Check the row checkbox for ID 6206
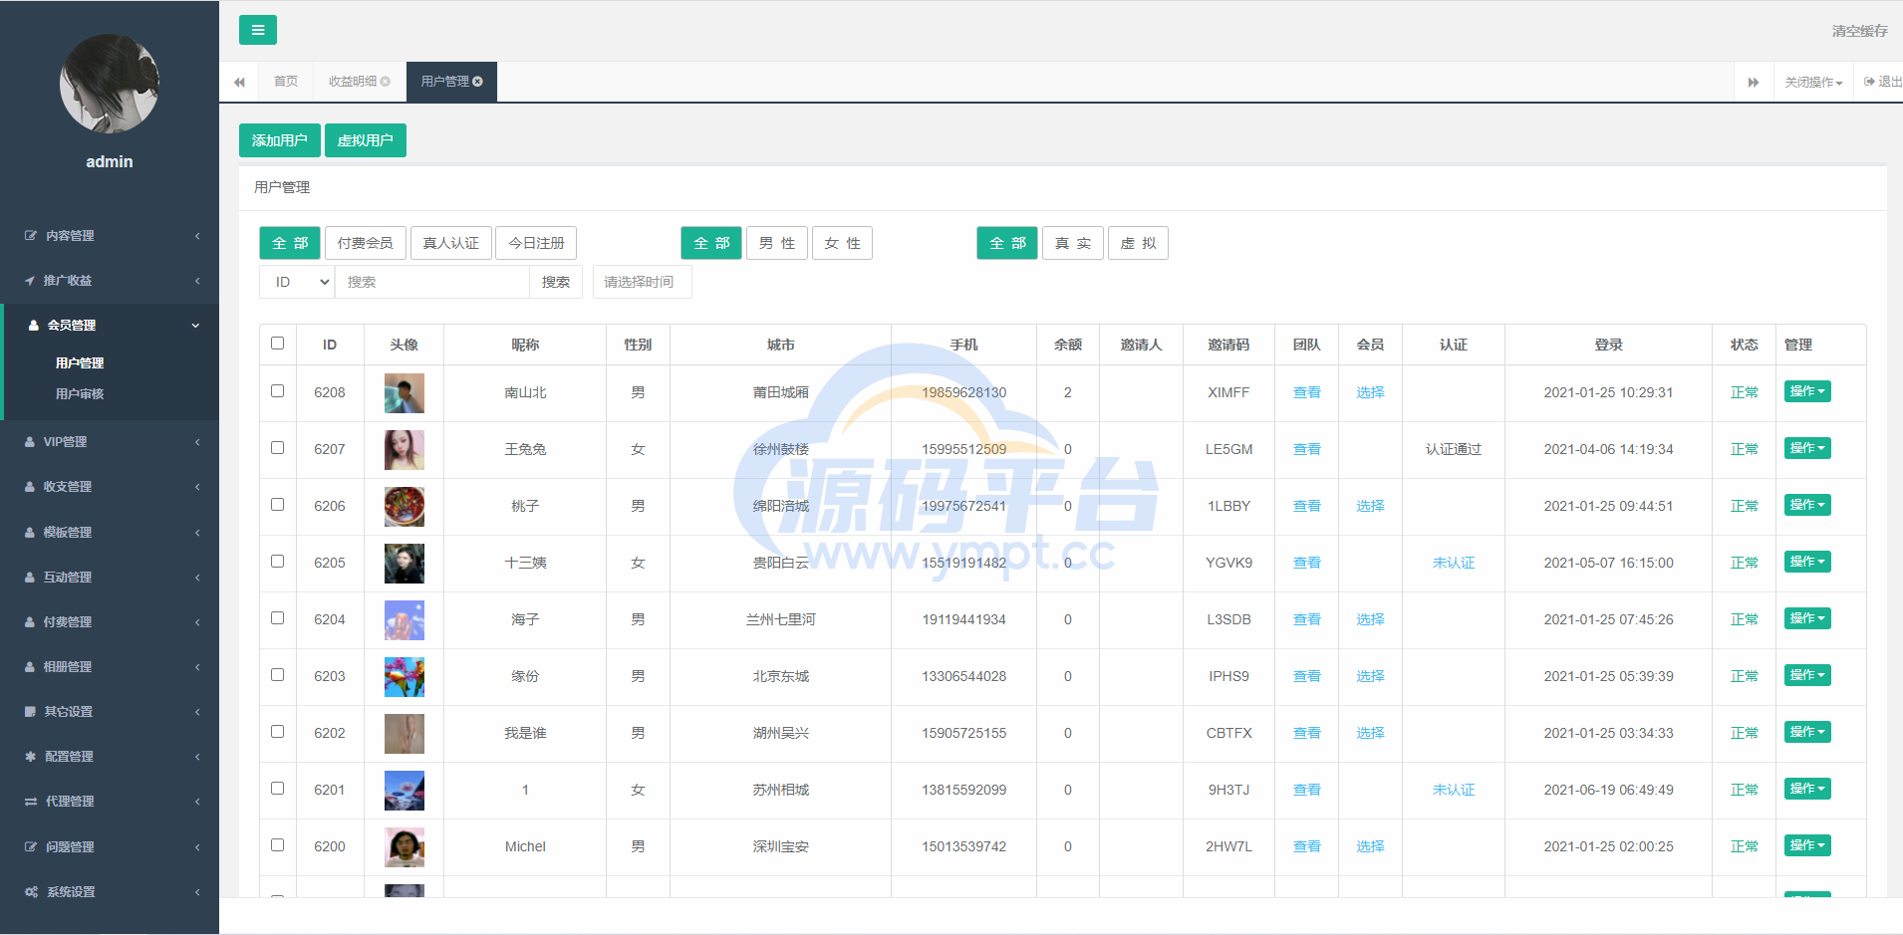This screenshot has height=935, width=1903. click(278, 505)
